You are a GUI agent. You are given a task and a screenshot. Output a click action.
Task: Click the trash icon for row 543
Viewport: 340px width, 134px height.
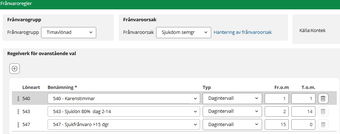pyautogui.click(x=323, y=112)
